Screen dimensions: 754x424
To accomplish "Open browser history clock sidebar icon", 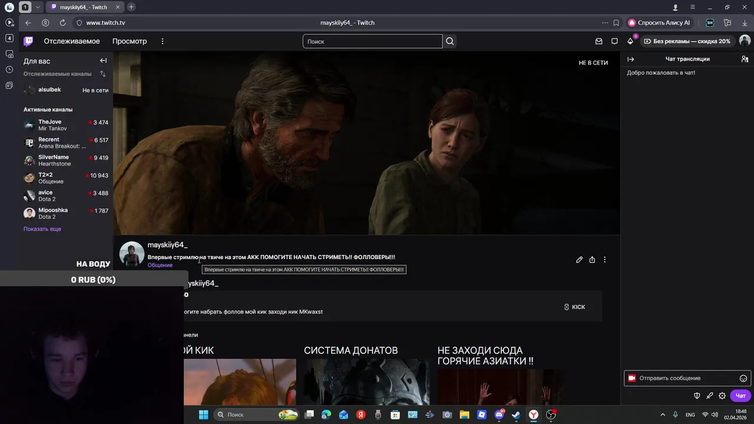I will pos(9,69).
